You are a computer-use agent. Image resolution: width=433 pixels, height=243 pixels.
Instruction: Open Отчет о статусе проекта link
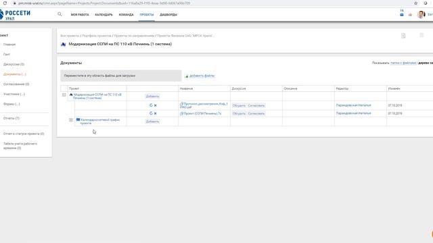(x=24, y=134)
